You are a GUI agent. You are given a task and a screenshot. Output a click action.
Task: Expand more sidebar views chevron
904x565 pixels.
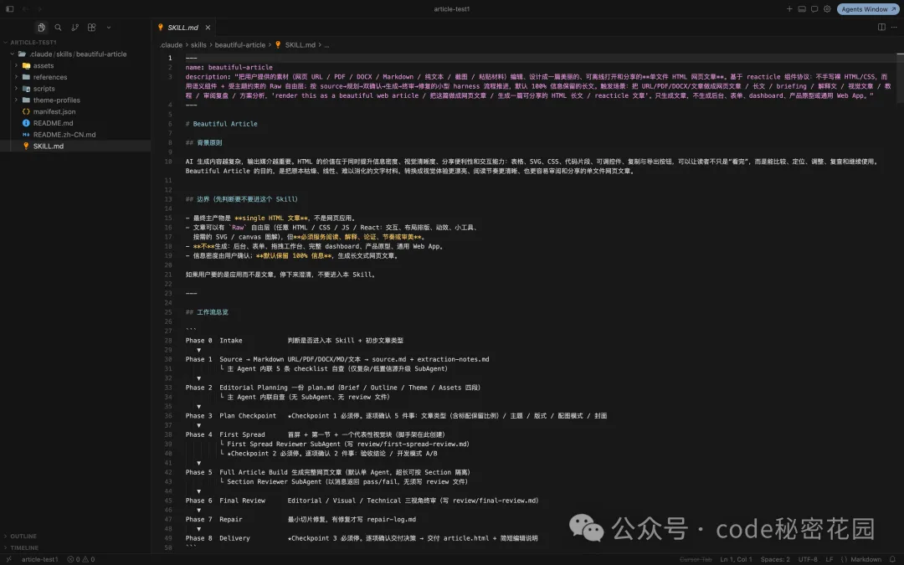pos(108,27)
